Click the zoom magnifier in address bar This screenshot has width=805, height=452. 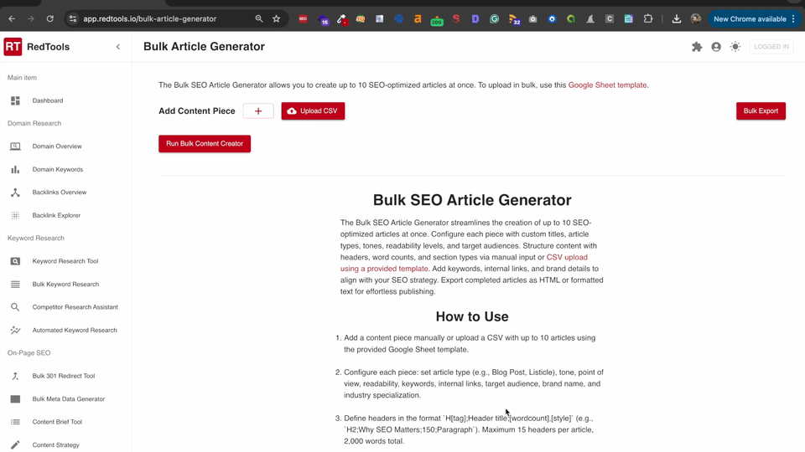pyautogui.click(x=259, y=19)
